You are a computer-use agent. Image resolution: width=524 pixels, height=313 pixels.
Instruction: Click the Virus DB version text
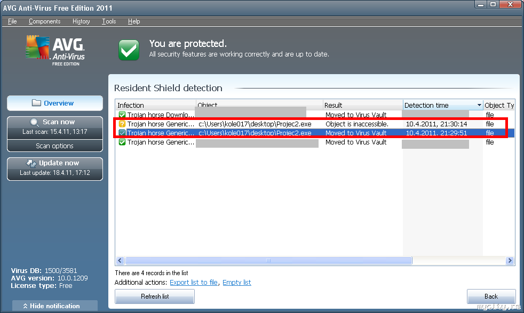(x=44, y=270)
